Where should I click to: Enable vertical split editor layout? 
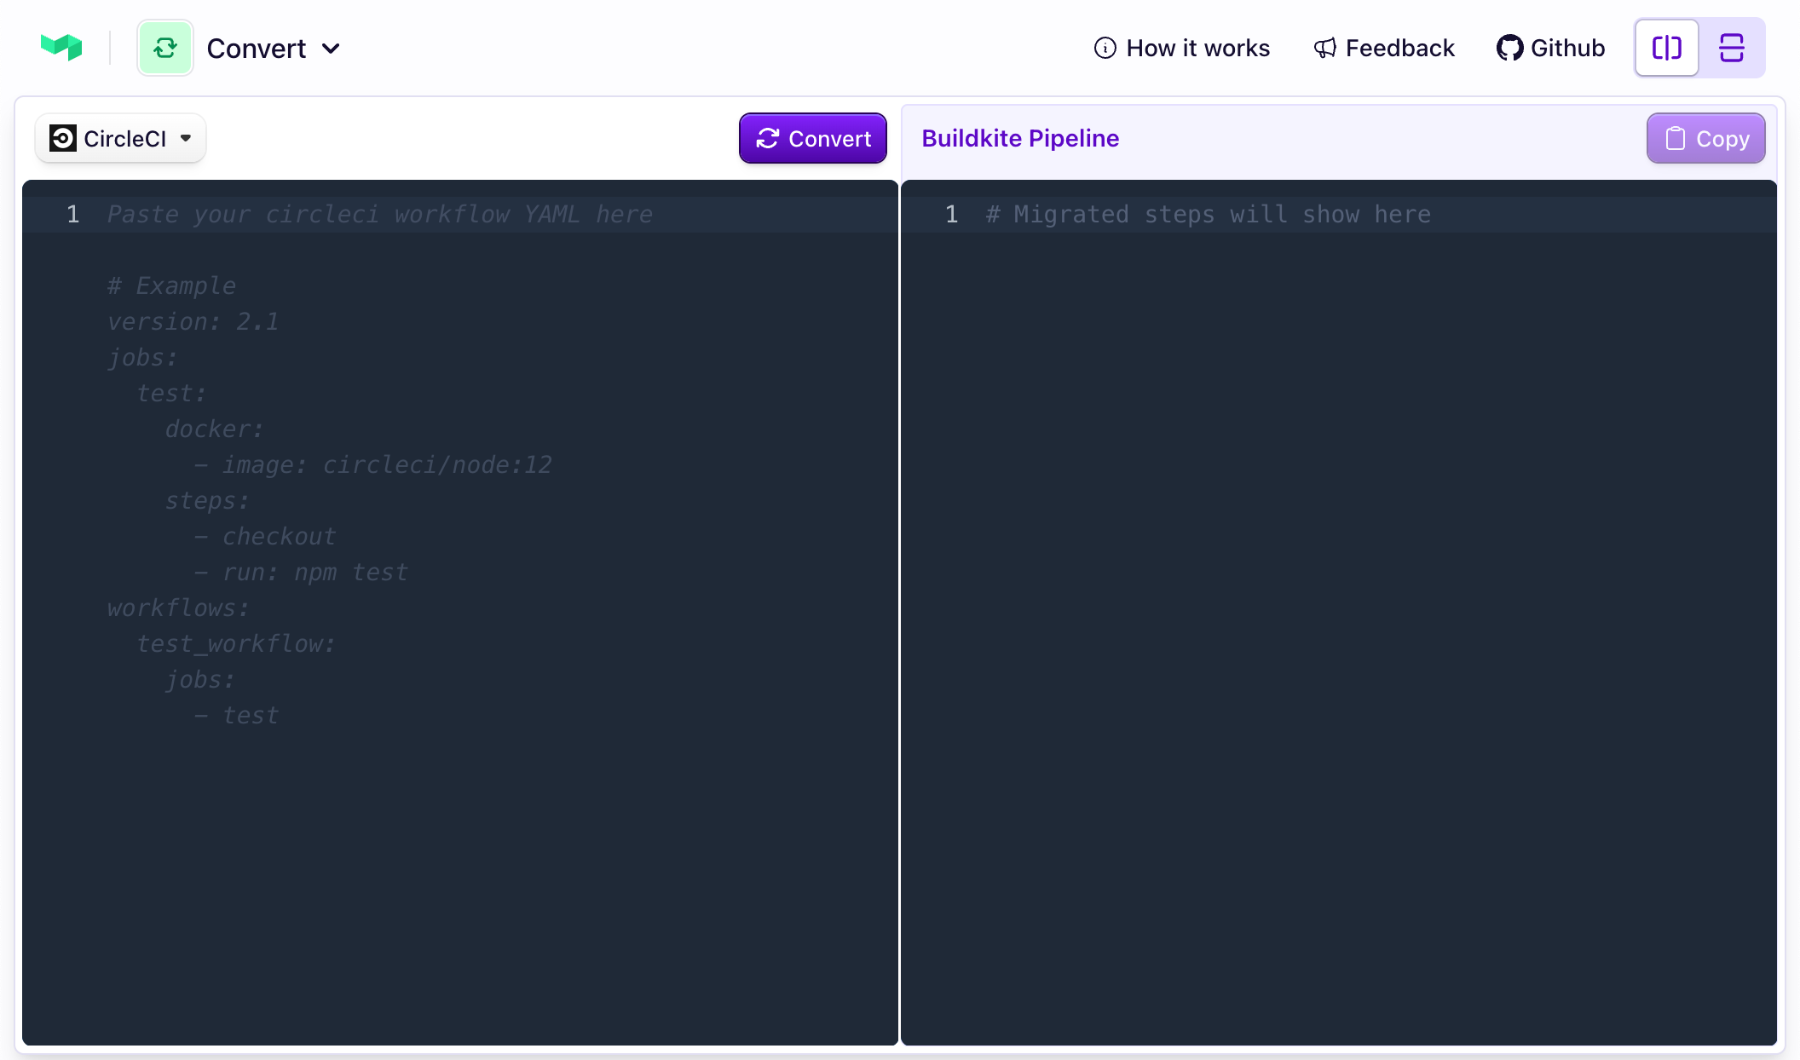coord(1666,48)
